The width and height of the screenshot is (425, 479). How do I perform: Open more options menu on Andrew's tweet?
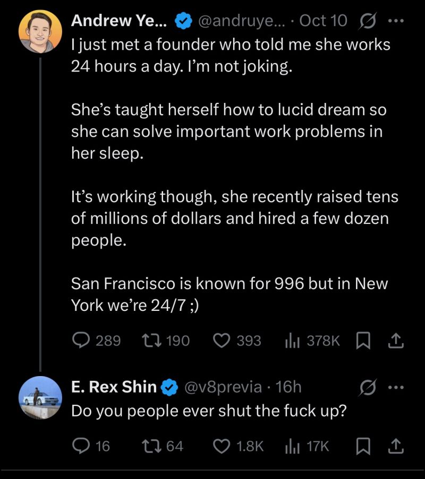coord(394,21)
